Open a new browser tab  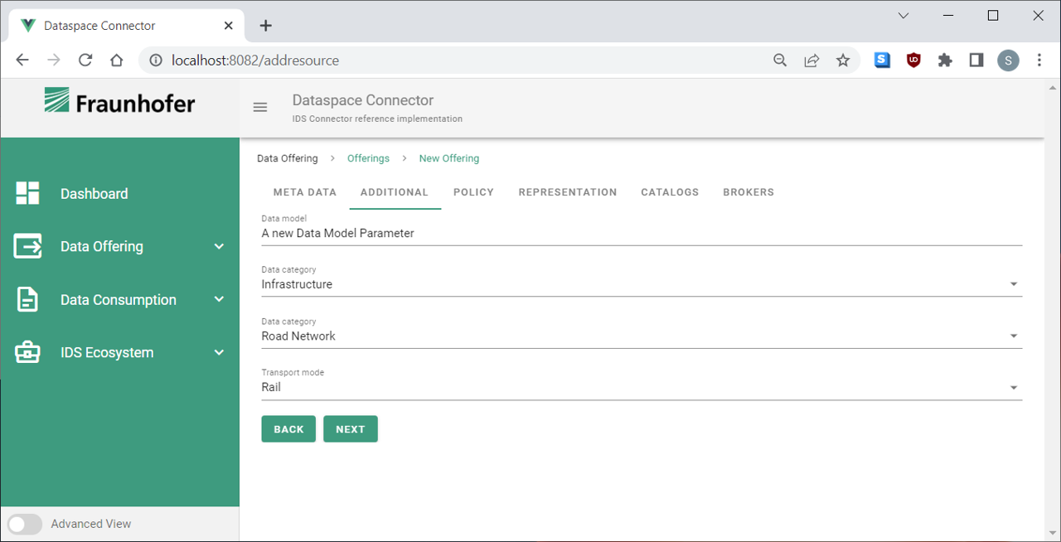click(265, 26)
